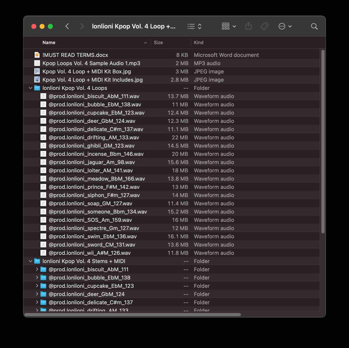Screen dimensions: 349x348
Task: Select Kpop Loops Vol. 4 Sample Audio 1.mp3
Action: click(91, 63)
